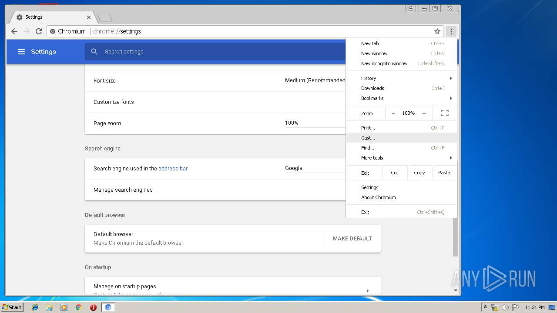
Task: Open Settings from the Chromium menu
Action: click(x=401, y=187)
